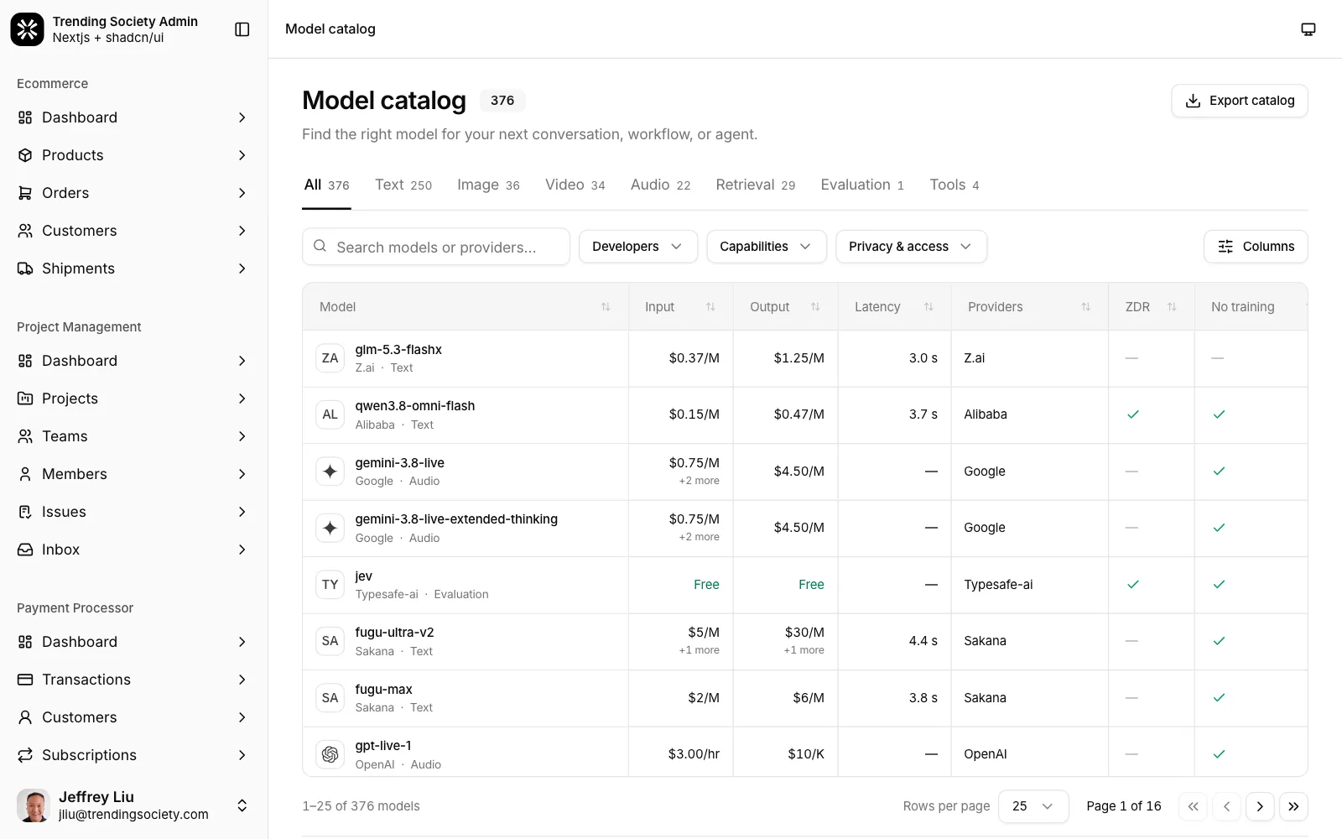The width and height of the screenshot is (1342, 839).
Task: Switch to the Retrieval tab
Action: click(x=755, y=185)
